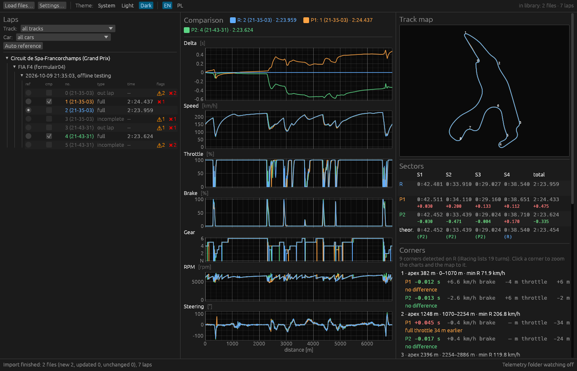Screen dimensions: 577x371
Task: Click the warning icon on lap 3 (21-35-03)
Action: click(x=161, y=119)
